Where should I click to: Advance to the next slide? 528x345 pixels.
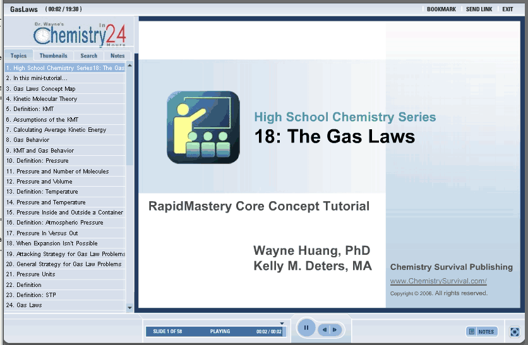pos(335,330)
